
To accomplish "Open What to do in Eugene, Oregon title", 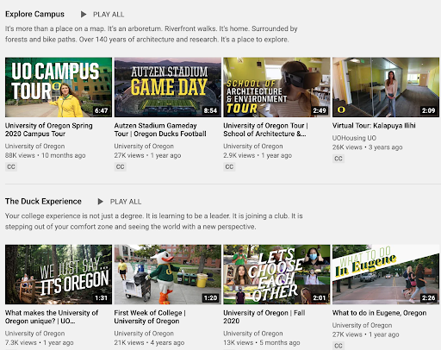I will [x=379, y=313].
